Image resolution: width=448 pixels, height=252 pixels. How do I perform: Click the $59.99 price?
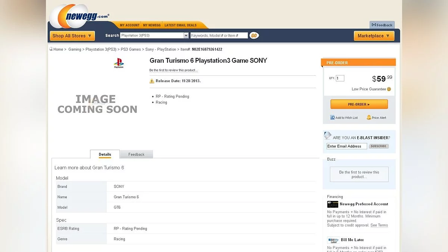pyautogui.click(x=382, y=78)
